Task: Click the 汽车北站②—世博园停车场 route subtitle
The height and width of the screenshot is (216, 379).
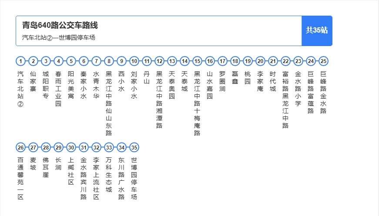Action: [59, 37]
